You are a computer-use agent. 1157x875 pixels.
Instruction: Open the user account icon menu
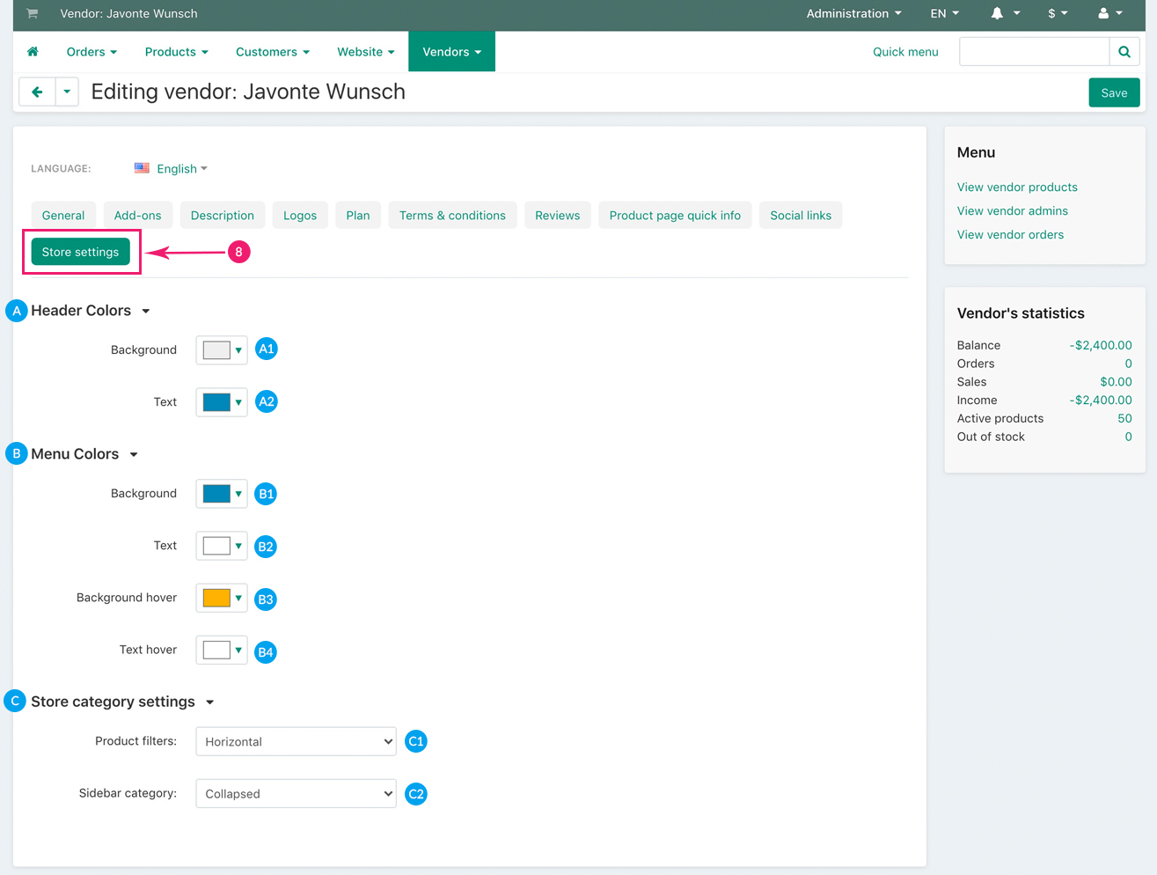click(1110, 13)
